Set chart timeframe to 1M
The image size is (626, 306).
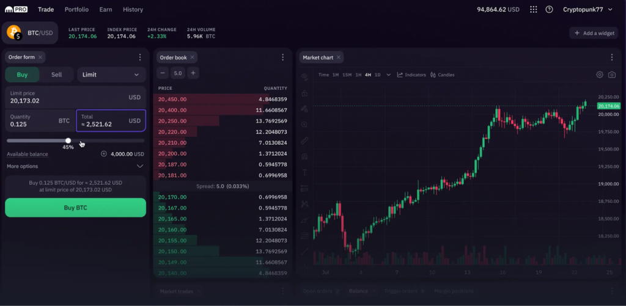(x=336, y=75)
